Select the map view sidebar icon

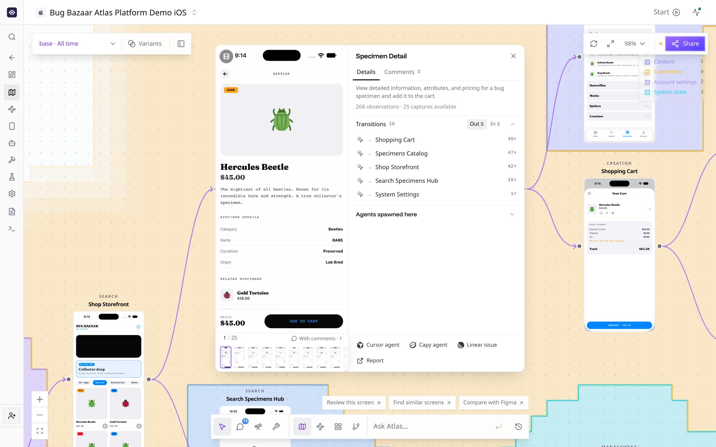click(x=12, y=92)
